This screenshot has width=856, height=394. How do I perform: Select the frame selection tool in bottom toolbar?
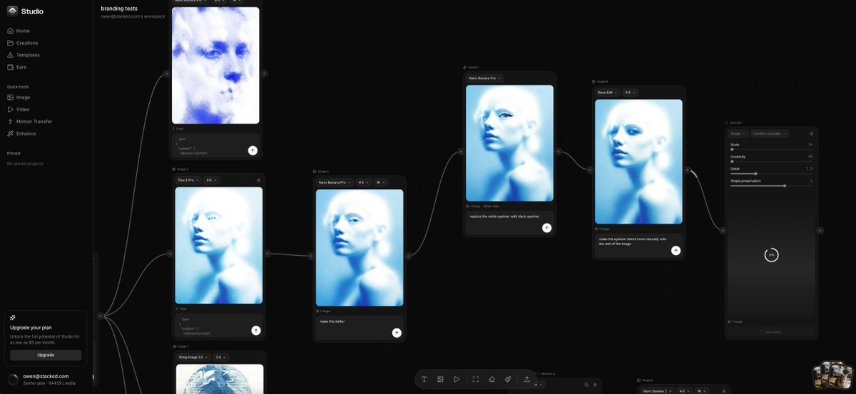(x=476, y=379)
